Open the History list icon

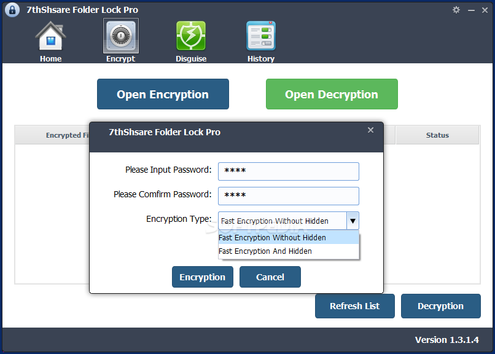261,36
